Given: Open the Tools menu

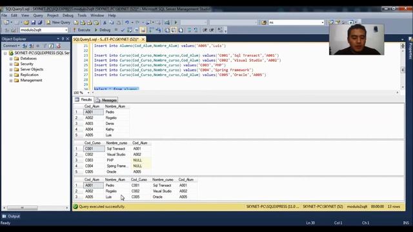Looking at the screenshot, I should [82, 15].
